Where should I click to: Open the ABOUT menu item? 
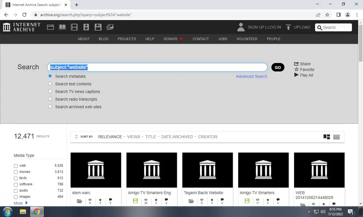pyautogui.click(x=83, y=39)
